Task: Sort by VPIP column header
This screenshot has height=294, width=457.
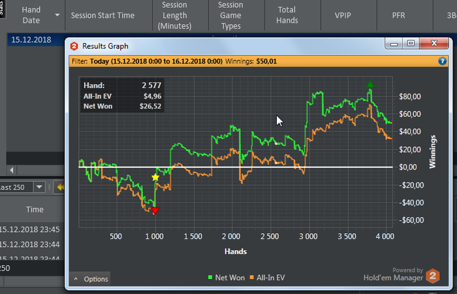Action: (x=343, y=15)
